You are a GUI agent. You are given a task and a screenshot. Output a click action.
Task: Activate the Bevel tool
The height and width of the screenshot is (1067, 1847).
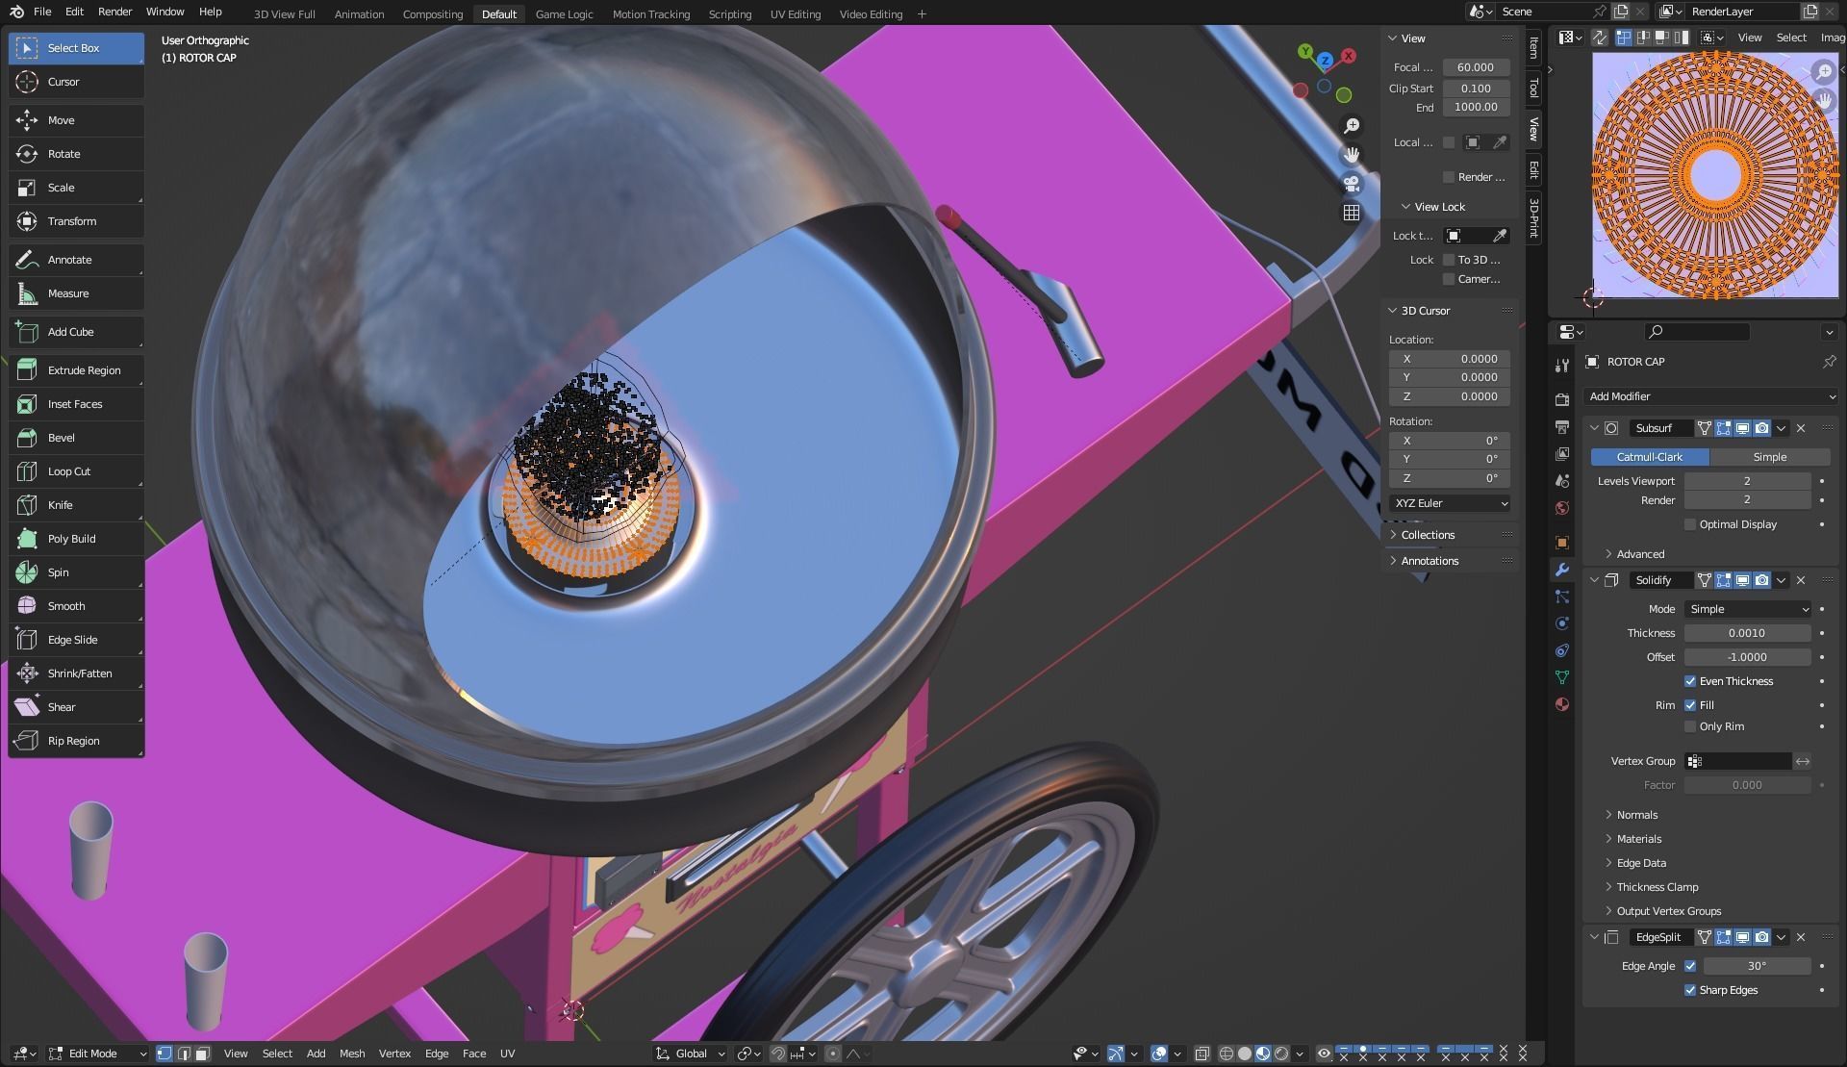pyautogui.click(x=76, y=438)
